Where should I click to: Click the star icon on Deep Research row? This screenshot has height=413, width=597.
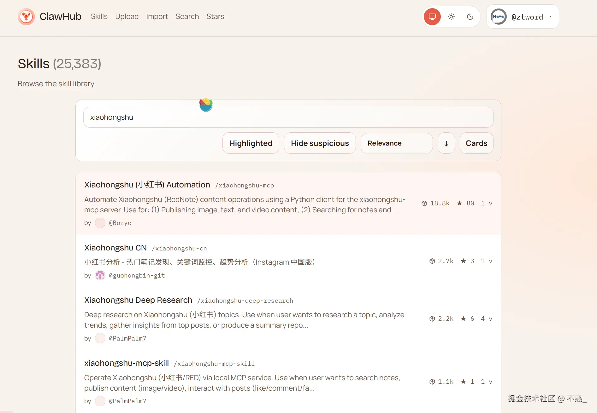[x=463, y=318]
